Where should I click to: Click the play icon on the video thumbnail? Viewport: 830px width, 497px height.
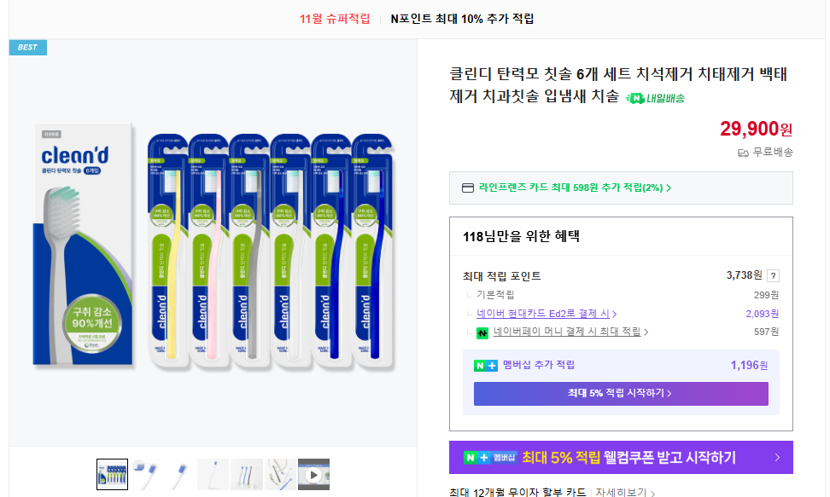(x=313, y=474)
